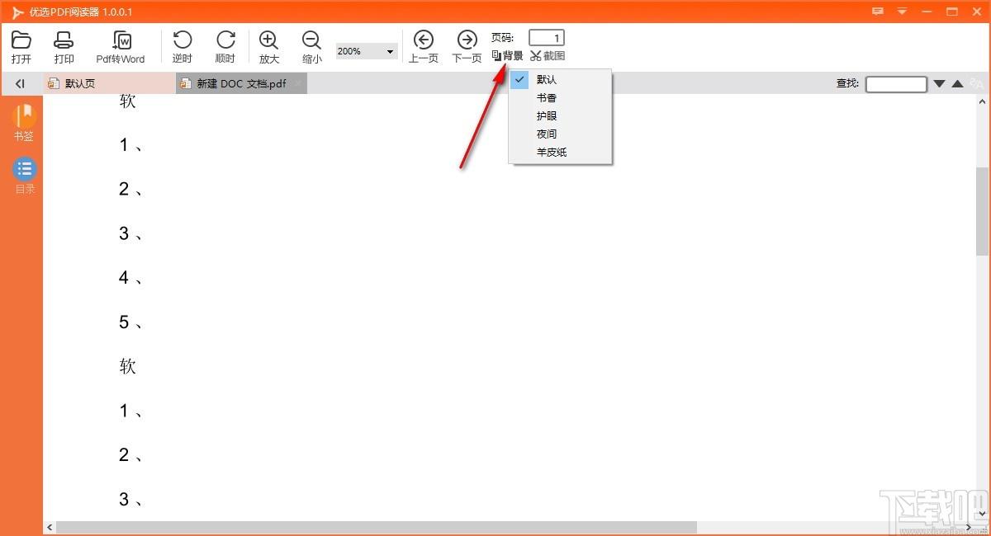
Task: Click the page number input field
Action: pos(547,38)
